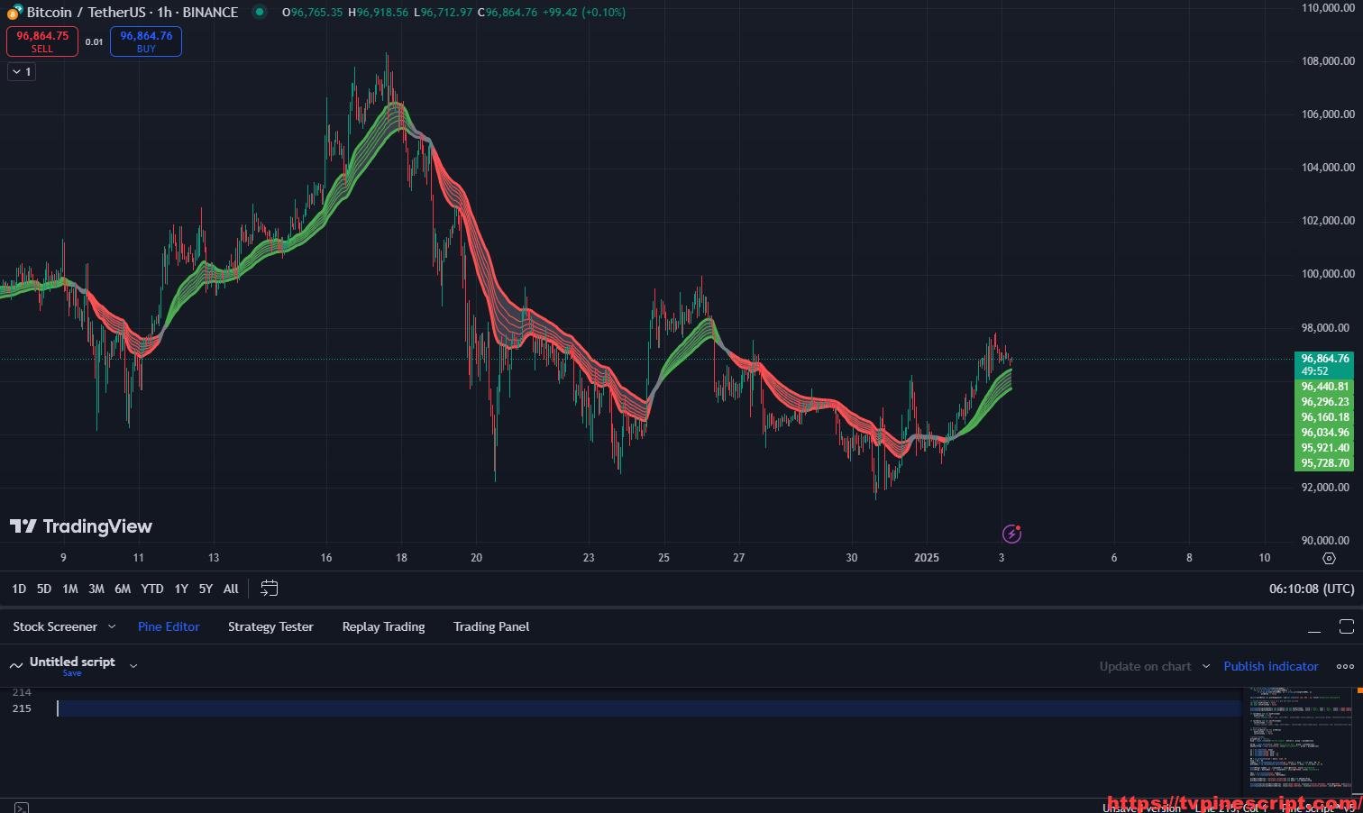
Task: Click the Publish indicator link
Action: (1270, 666)
